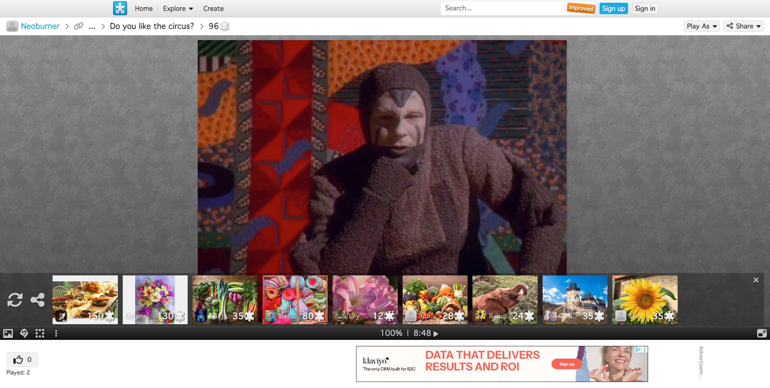Open the Jigsaw Planet puzzle-piece logo
The height and width of the screenshot is (388, 770).
pos(120,8)
